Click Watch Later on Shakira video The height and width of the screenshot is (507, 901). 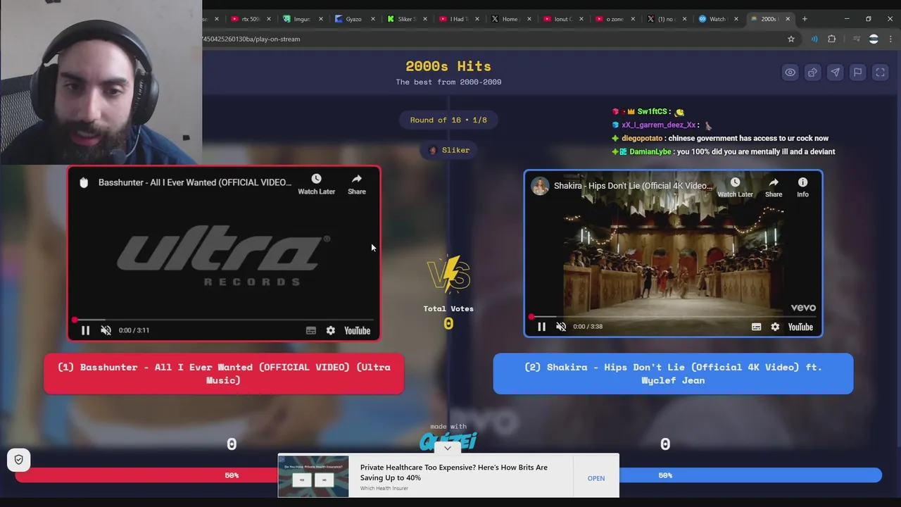735,187
